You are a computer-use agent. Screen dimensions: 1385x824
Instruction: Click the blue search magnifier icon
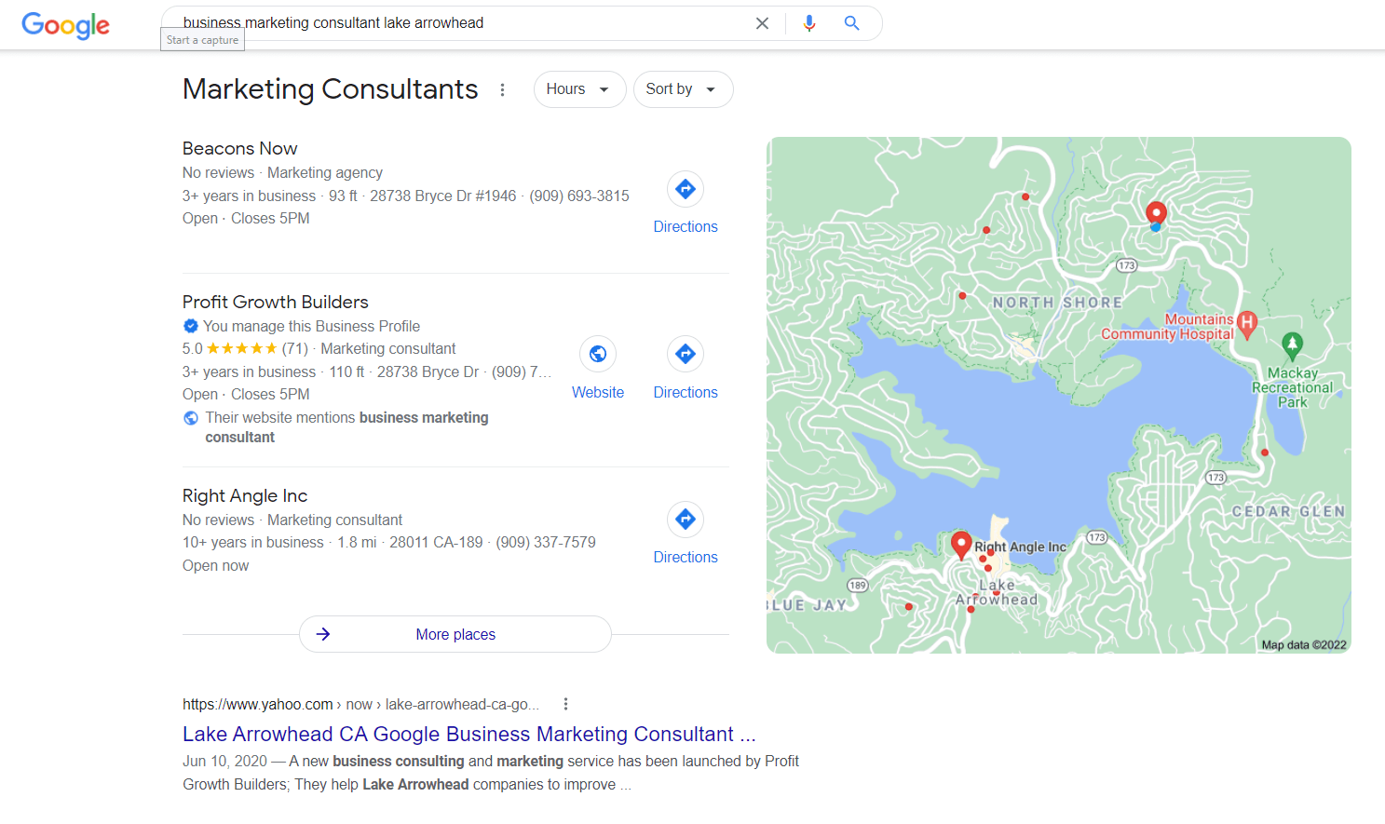click(851, 23)
